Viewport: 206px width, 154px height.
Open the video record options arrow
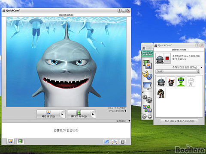click(93, 114)
